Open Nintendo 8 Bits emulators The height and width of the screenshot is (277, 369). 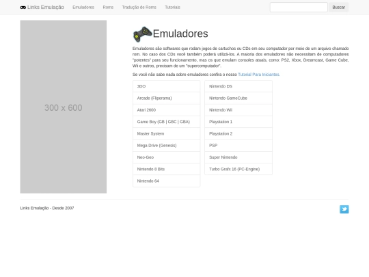pos(166,169)
